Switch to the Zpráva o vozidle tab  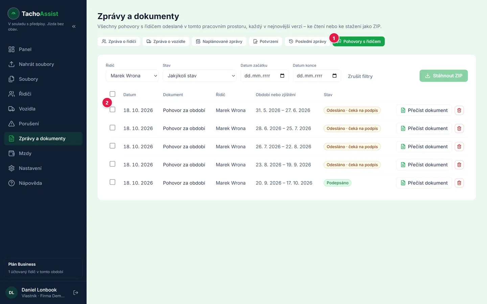pyautogui.click(x=166, y=42)
